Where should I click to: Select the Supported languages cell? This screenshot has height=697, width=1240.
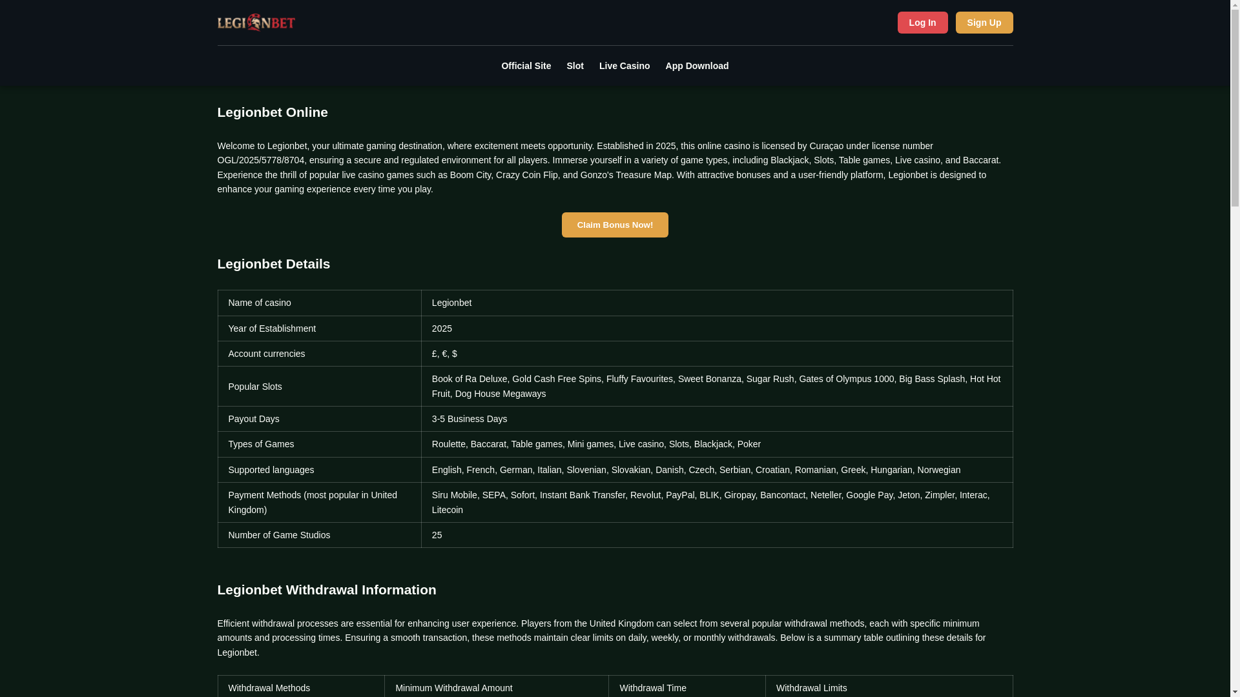319,470
